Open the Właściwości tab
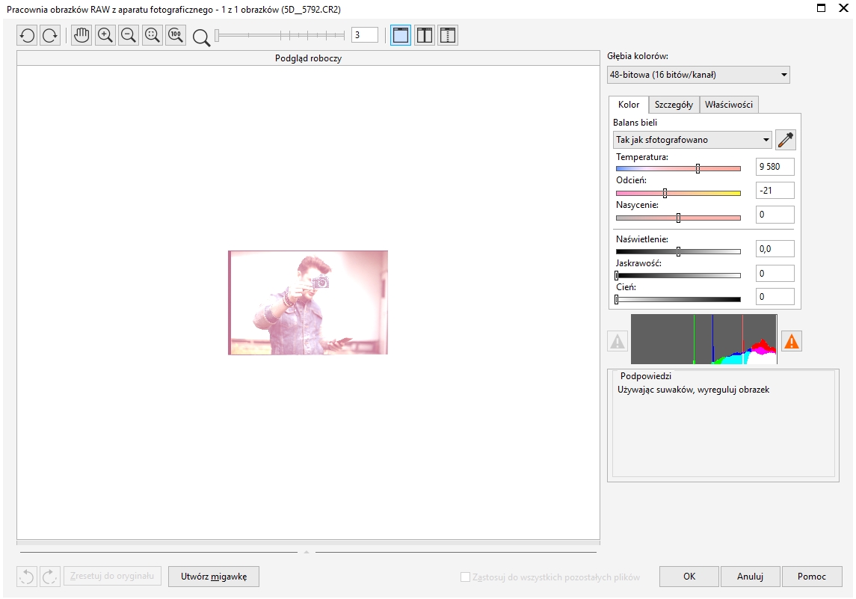This screenshot has height=599, width=856. 729,105
